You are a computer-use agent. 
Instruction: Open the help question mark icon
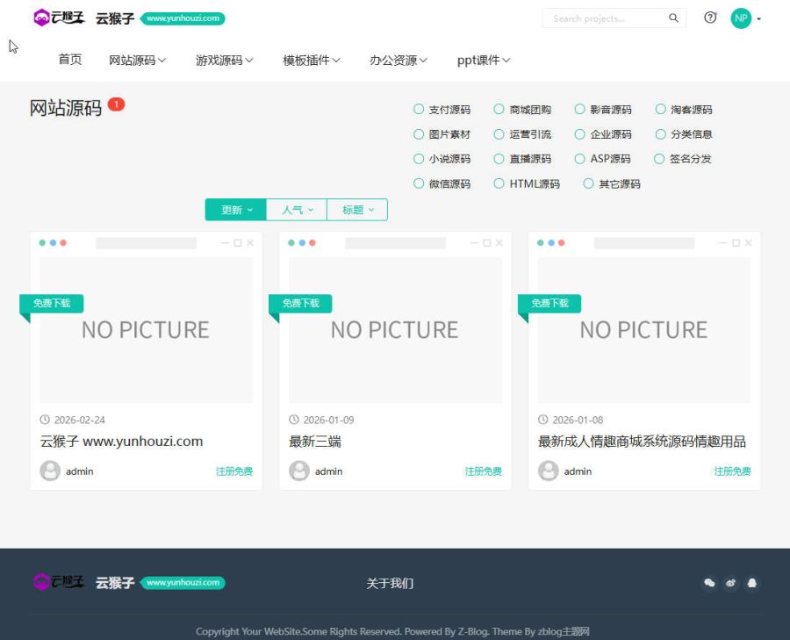[710, 18]
